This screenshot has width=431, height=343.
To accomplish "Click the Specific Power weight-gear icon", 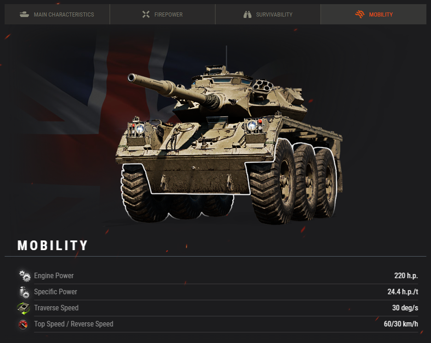I will (24, 292).
